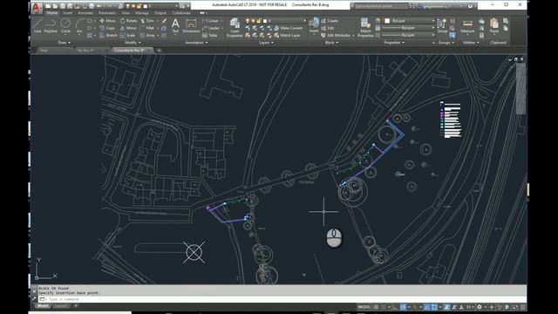Click the Plot printer icon in quick access toolbar
558x314 pixels.
tap(92, 6)
